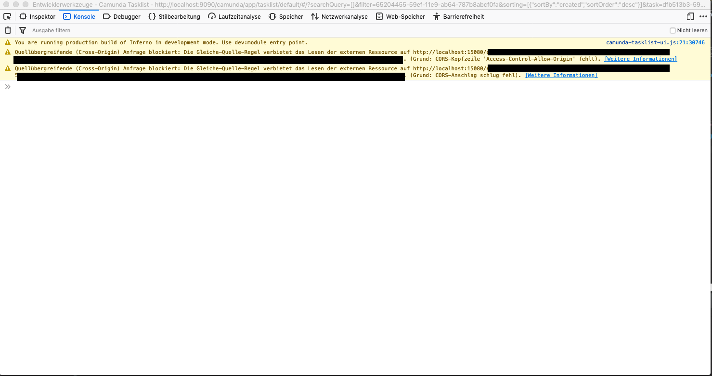Click warning icon of CORS-Kopfzeile message
This screenshot has width=712, height=376.
[8, 52]
